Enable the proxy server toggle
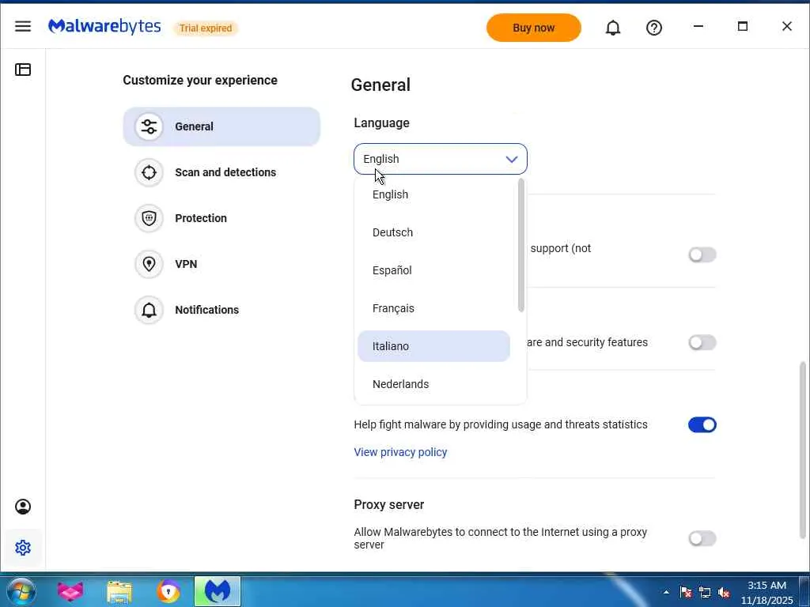Screen dimensions: 810x607 [702, 538]
